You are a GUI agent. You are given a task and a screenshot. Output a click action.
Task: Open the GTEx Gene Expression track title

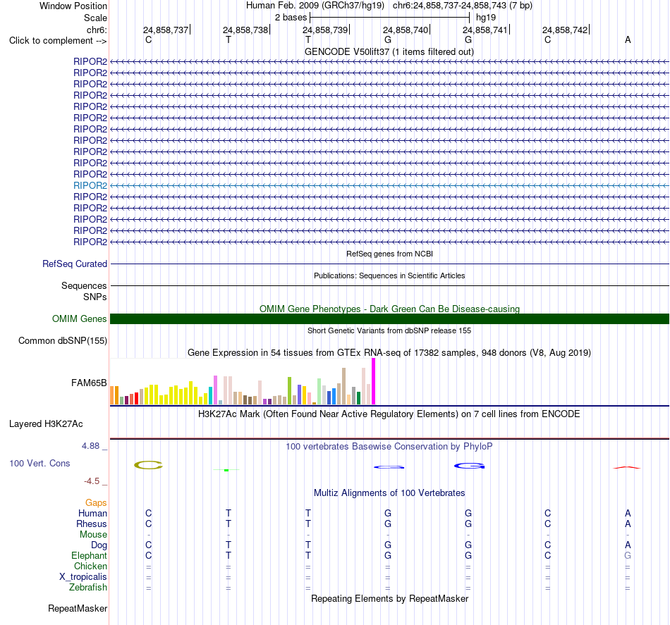(x=389, y=352)
